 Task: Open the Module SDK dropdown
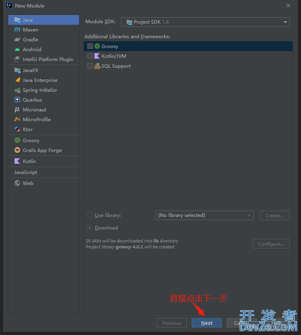pyautogui.click(x=205, y=22)
